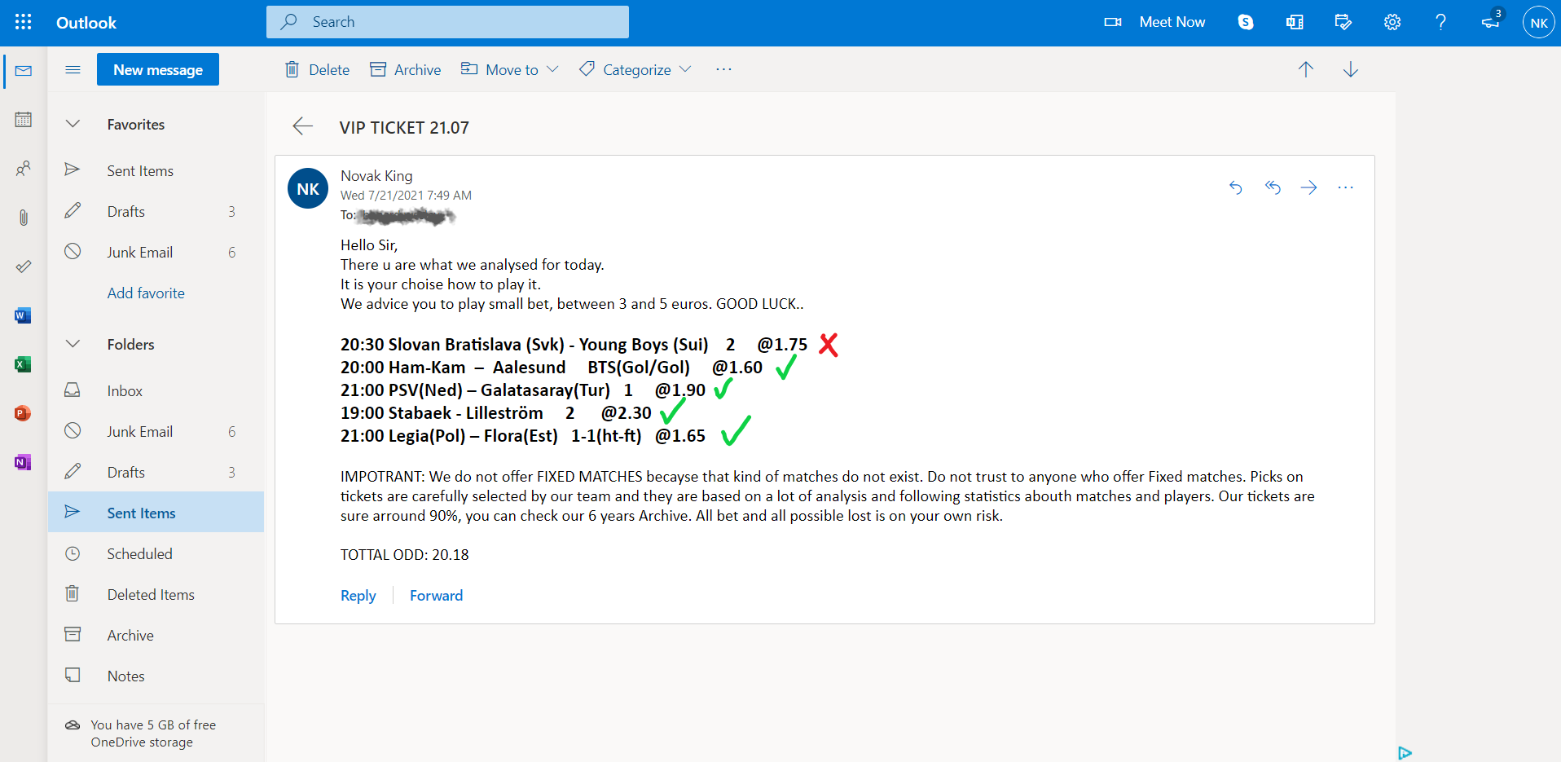The width and height of the screenshot is (1561, 762).
Task: Click sender avatar NK in message
Action: tap(308, 188)
